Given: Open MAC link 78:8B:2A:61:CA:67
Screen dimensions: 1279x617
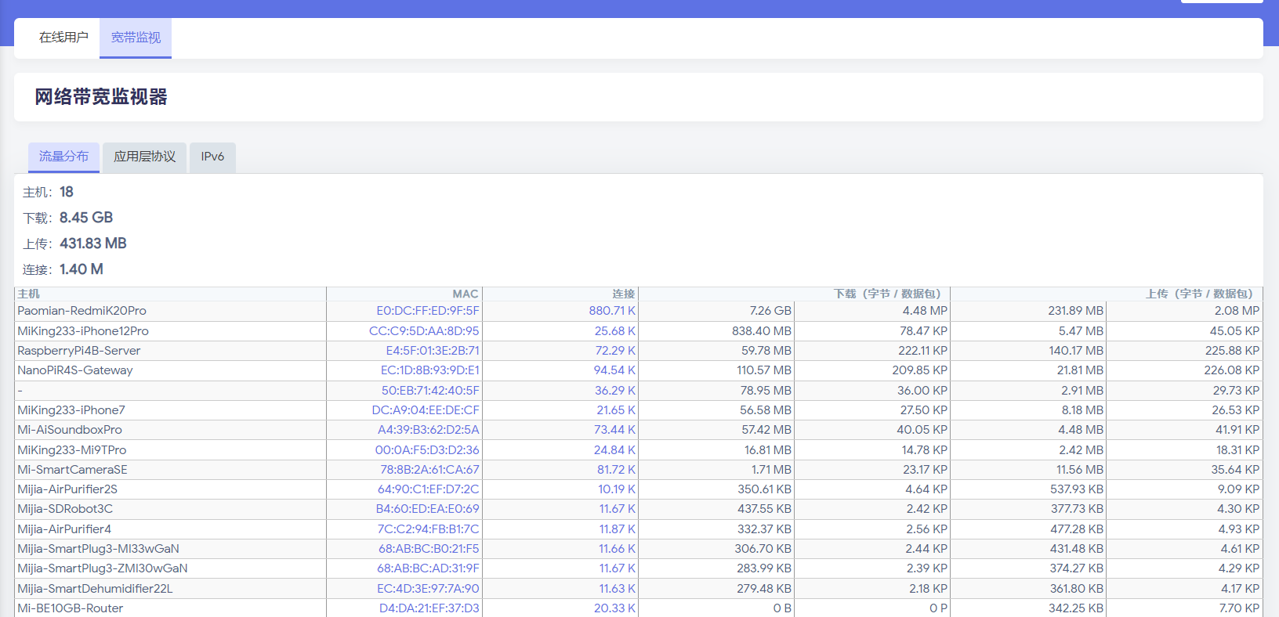Looking at the screenshot, I should (x=430, y=470).
